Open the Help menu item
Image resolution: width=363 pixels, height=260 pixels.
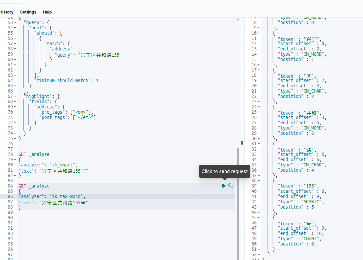(47, 12)
